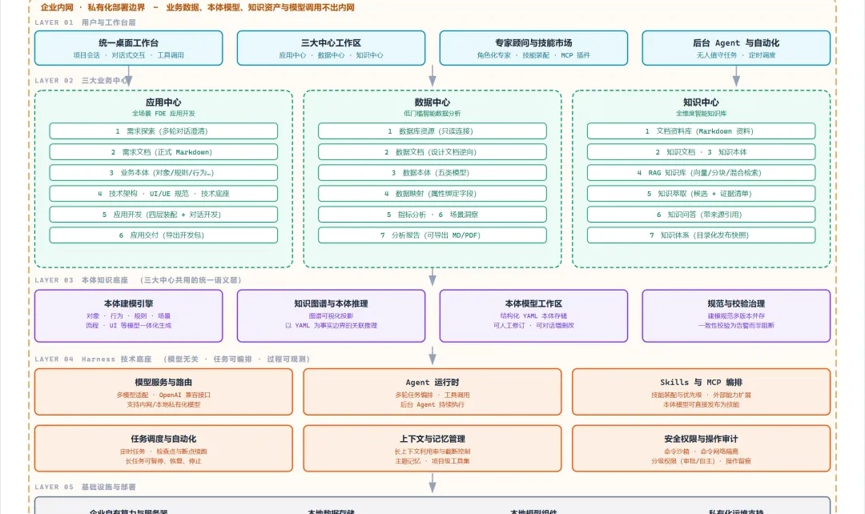This screenshot has height=514, width=865.
Task: Click the LAYER 05 基础设施与部署 label
Action: tap(85, 487)
